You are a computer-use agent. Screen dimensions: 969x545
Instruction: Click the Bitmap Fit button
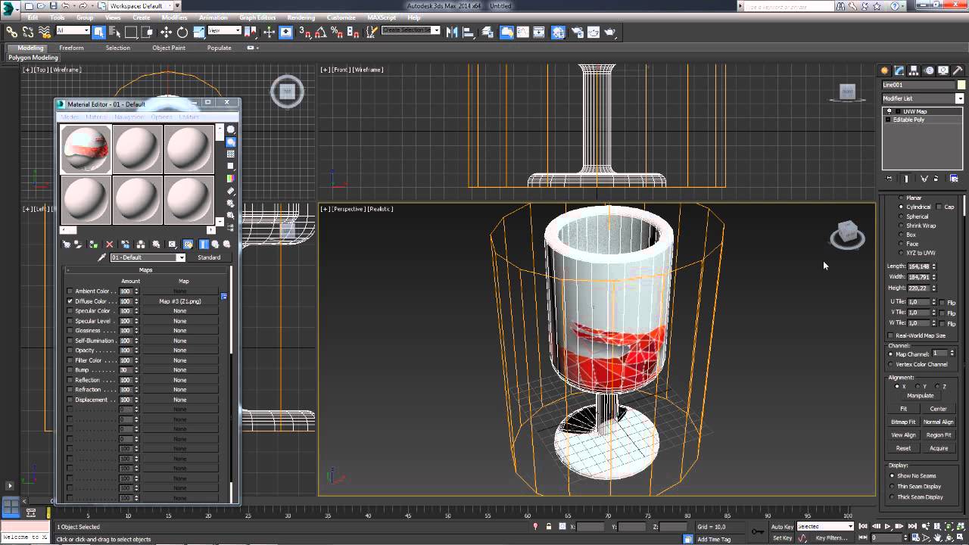(903, 422)
